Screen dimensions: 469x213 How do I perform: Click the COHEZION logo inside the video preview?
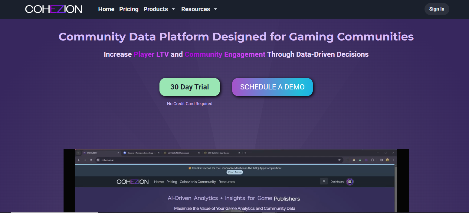click(x=133, y=182)
